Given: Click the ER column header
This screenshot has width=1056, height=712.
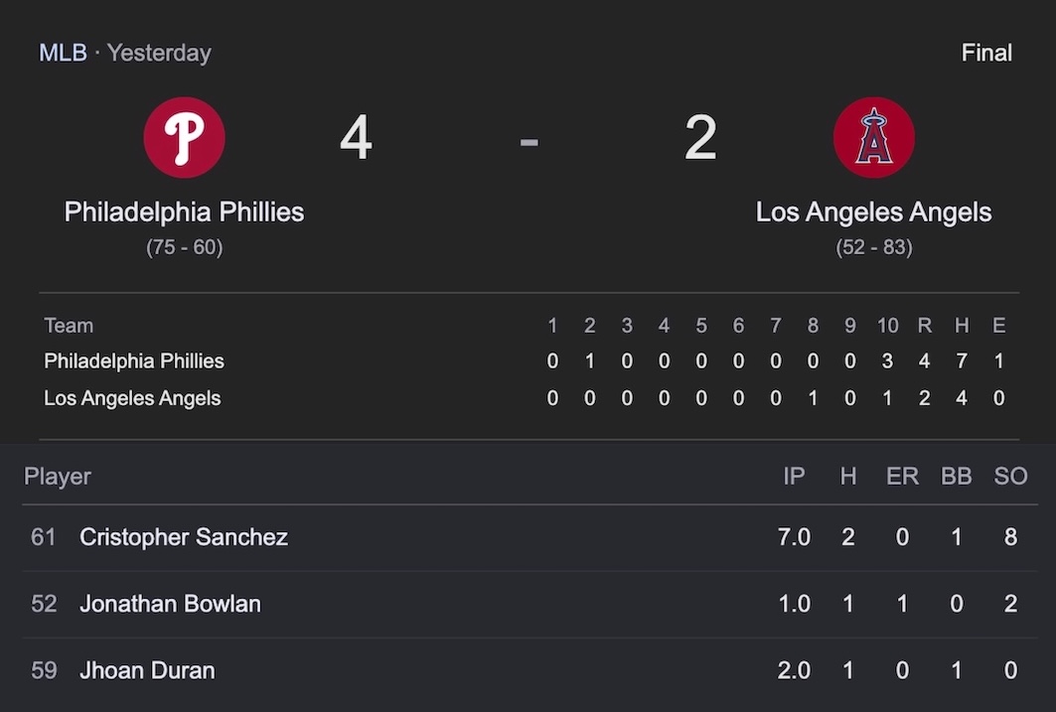Looking at the screenshot, I should click(x=902, y=477).
